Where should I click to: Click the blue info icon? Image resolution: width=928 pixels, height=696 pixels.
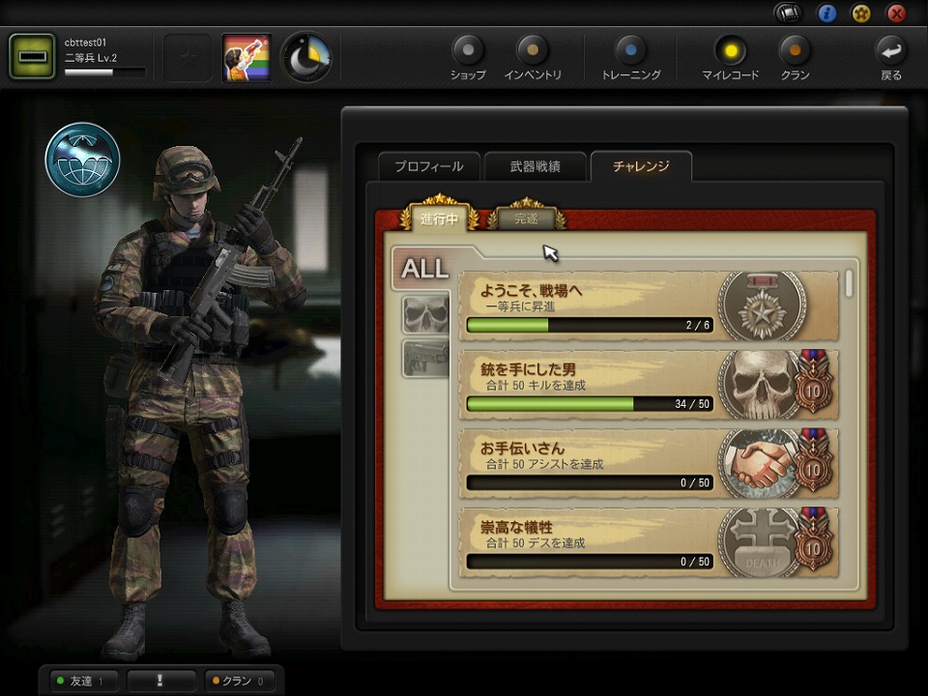(826, 14)
